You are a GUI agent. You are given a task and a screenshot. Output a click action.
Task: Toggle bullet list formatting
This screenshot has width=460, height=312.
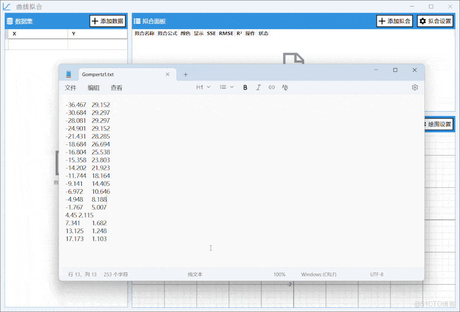(x=224, y=87)
